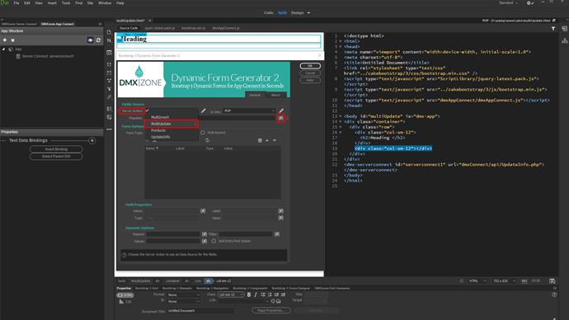Choose MultiInsert from Server Action list
The height and width of the screenshot is (320, 569).
pos(172,117)
